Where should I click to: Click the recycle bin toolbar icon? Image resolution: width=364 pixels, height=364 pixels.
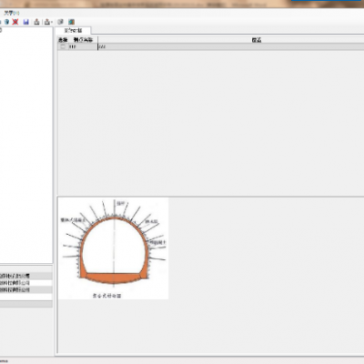point(6,22)
